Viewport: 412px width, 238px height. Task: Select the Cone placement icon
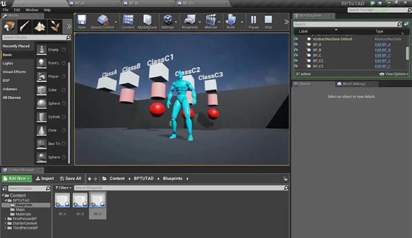coord(41,130)
